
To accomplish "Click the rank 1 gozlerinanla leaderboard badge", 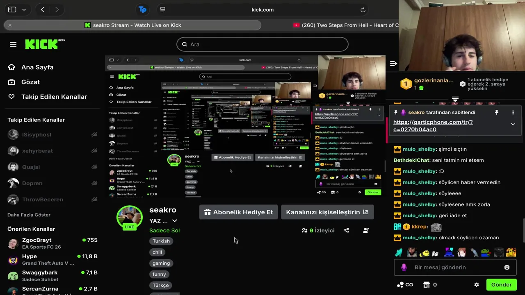I will [406, 84].
